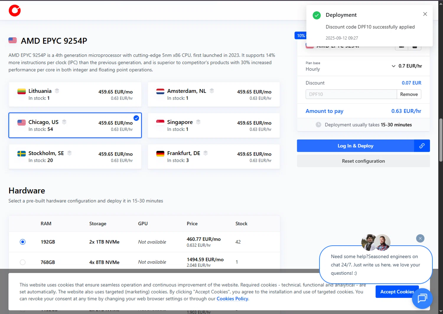Click the Germany flag icon
The height and width of the screenshot is (314, 443).
click(160, 154)
